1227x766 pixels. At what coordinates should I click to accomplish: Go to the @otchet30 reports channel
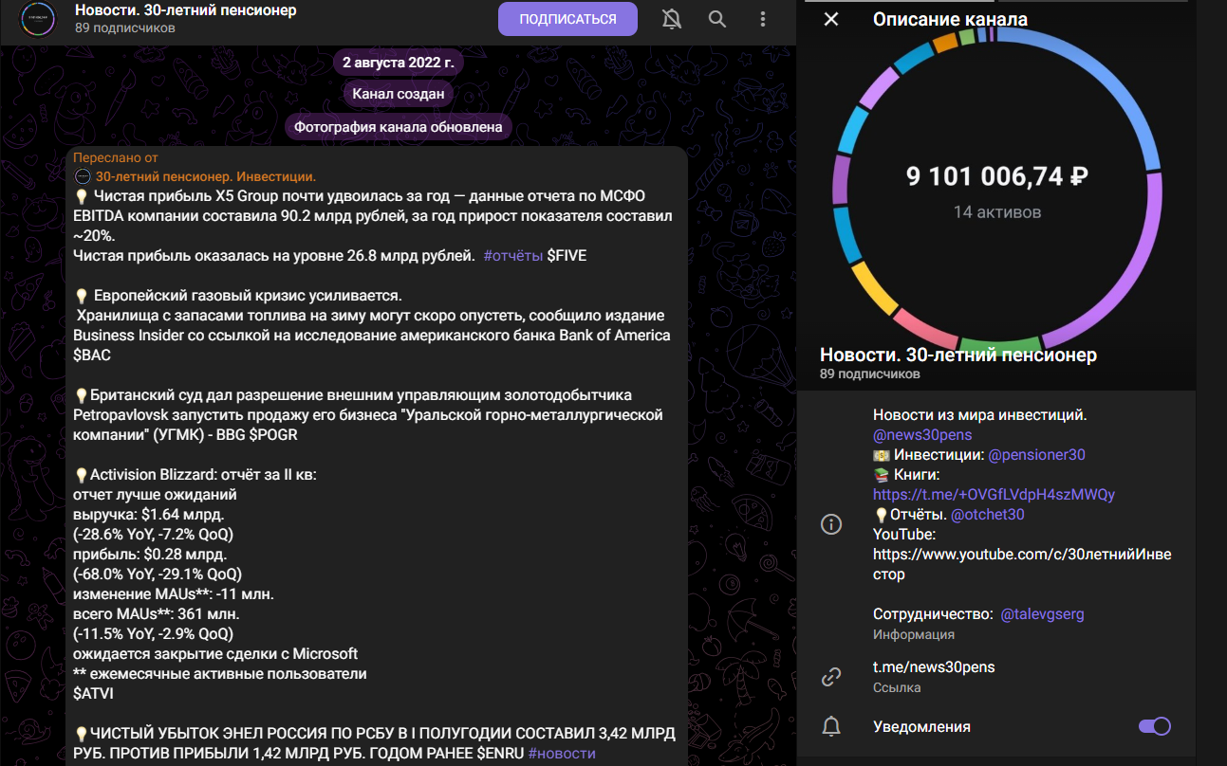click(x=988, y=515)
